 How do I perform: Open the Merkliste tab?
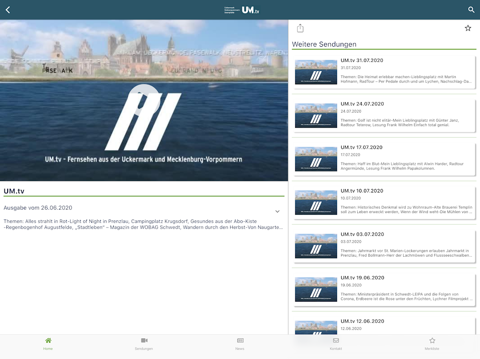(432, 344)
